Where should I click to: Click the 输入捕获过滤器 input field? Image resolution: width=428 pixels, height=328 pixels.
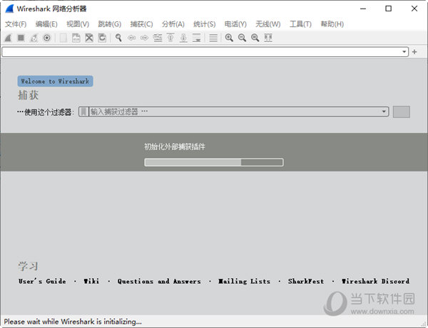coord(235,112)
